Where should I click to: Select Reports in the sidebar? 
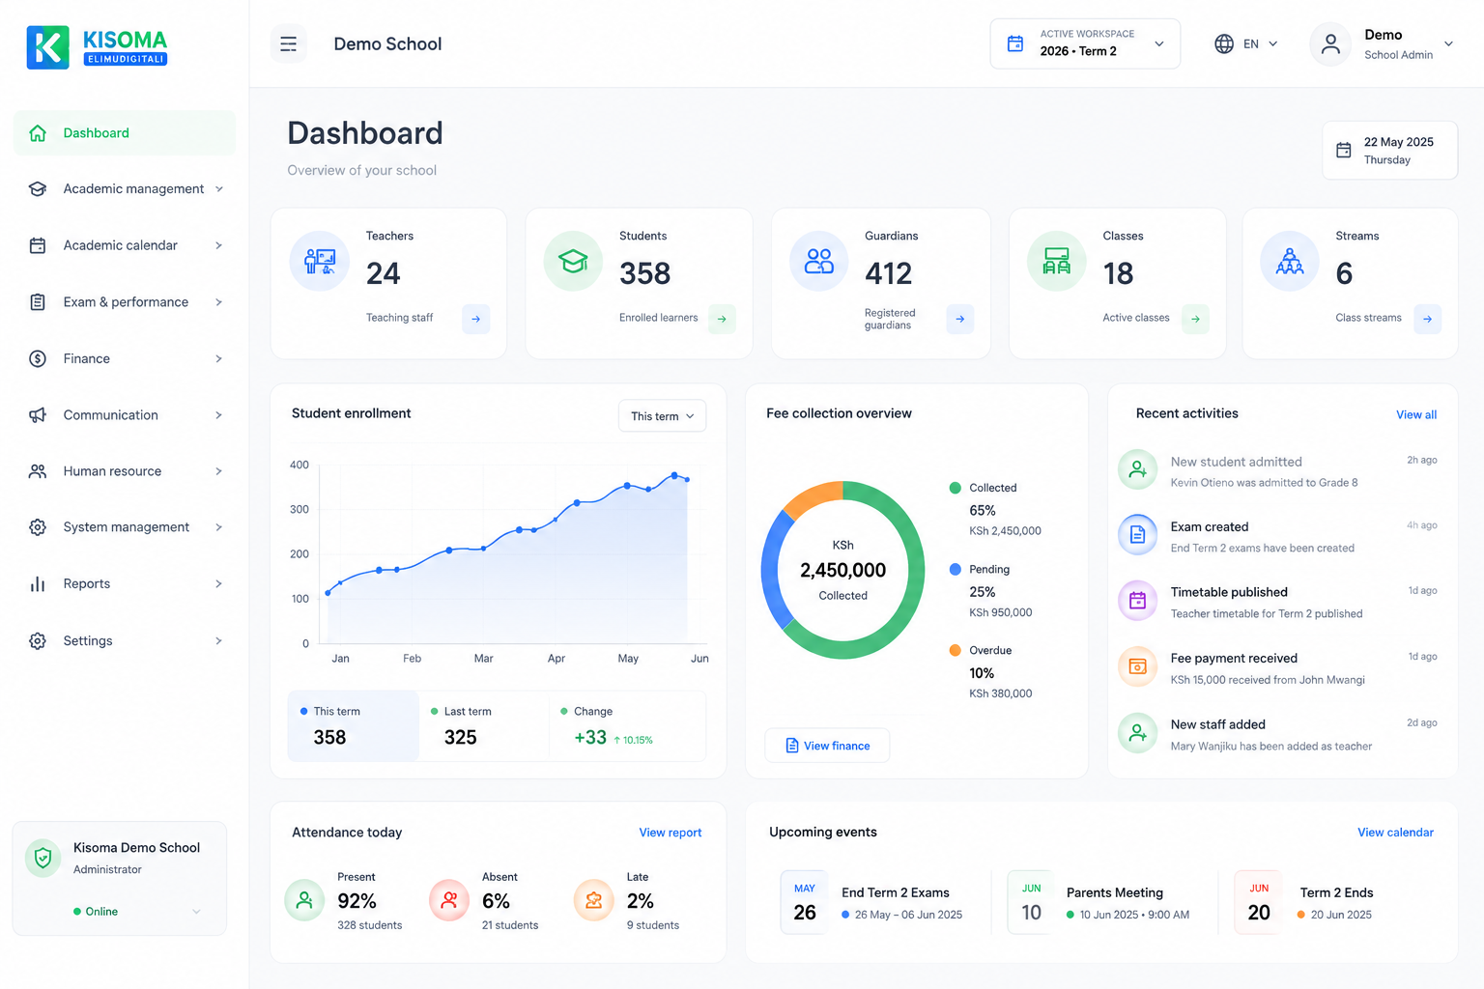click(x=125, y=584)
